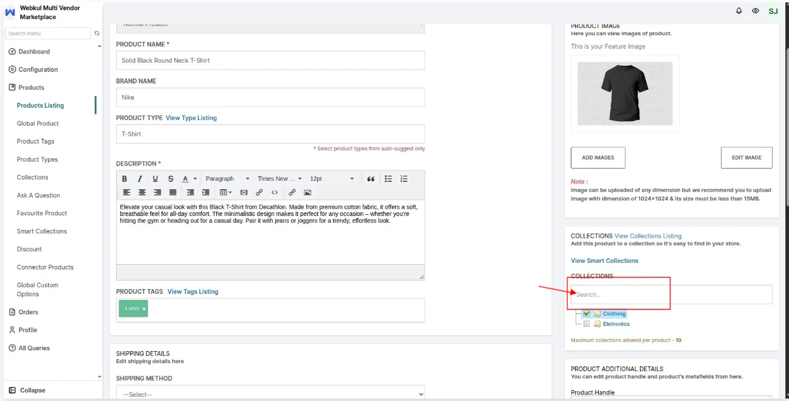This screenshot has width=789, height=401.
Task: Open the SJ user avatar menu
Action: (x=773, y=11)
